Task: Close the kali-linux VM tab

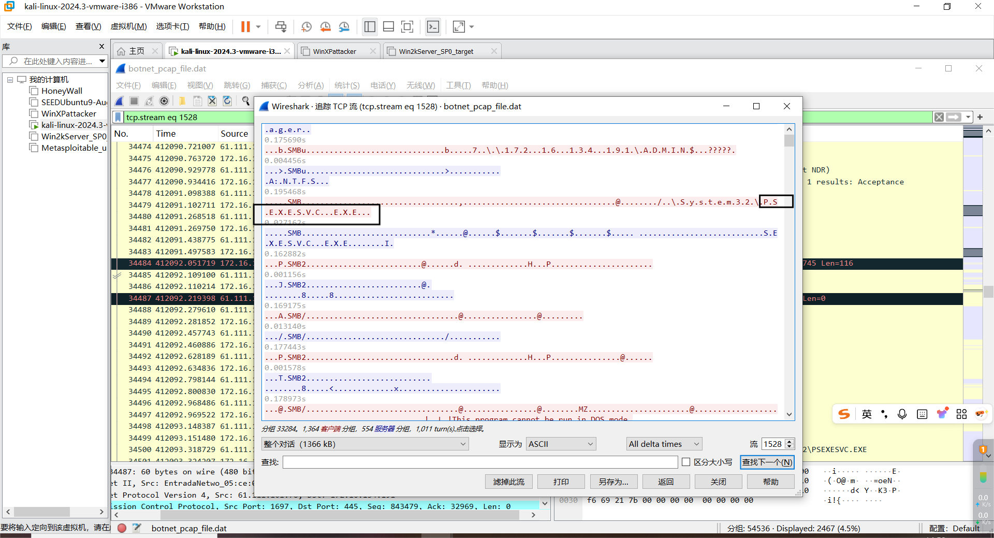Action: 287,51
